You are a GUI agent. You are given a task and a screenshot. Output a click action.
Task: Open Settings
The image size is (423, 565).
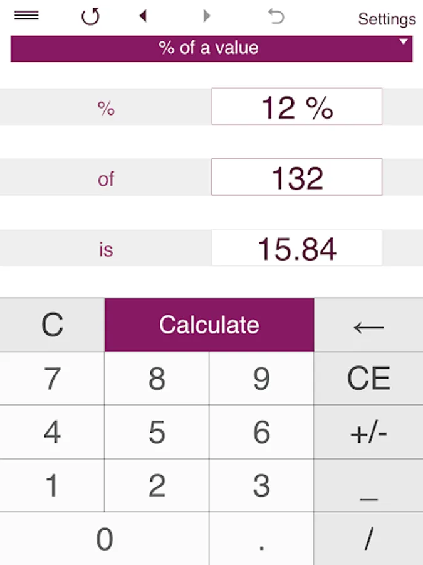[387, 19]
